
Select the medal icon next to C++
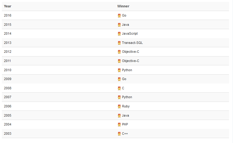[x=119, y=134]
